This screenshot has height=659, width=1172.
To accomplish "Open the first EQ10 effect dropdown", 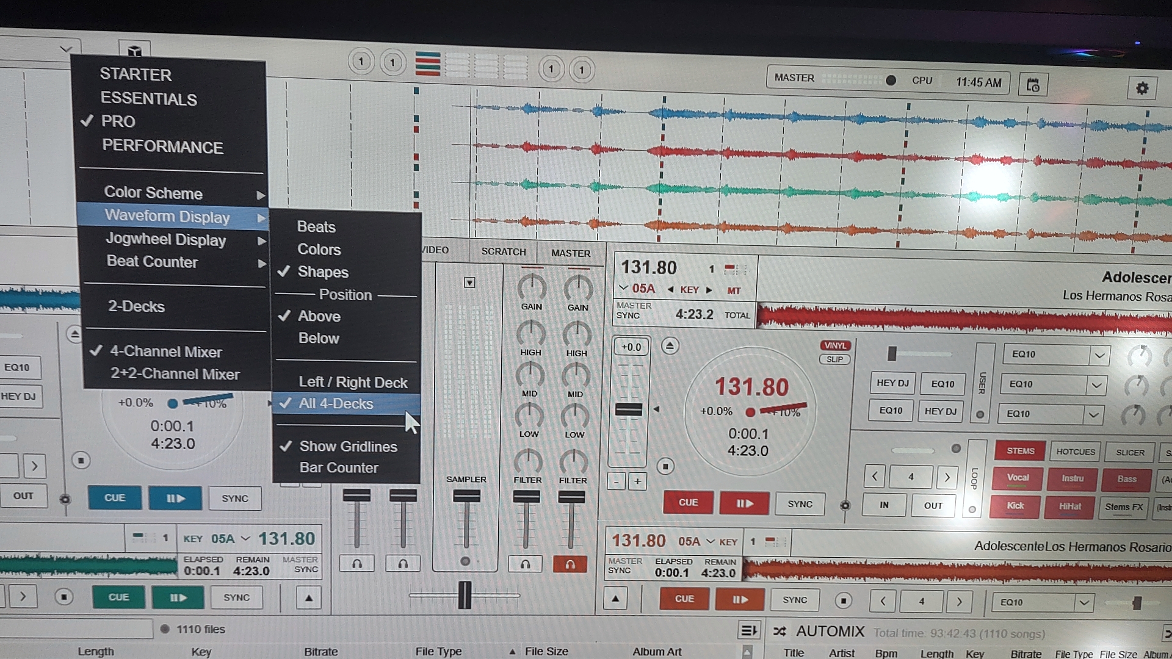I will pos(1099,355).
